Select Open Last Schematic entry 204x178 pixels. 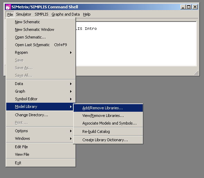coord(41,45)
